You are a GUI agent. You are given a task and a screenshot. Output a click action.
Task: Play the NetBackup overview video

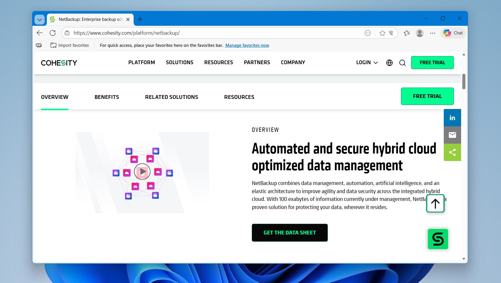click(x=142, y=171)
